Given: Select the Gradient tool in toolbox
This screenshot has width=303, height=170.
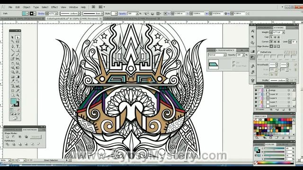Looking at the screenshot, I should pos(18,76).
